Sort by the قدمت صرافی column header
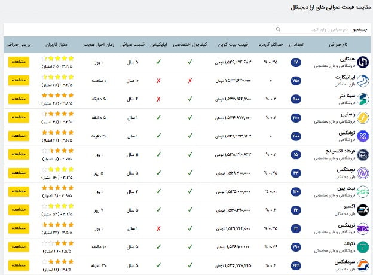Viewport: 373px width, 275px height. click(133, 44)
